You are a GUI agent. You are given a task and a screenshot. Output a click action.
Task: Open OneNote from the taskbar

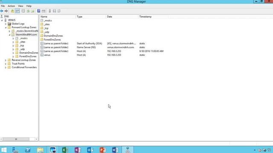pos(78,150)
